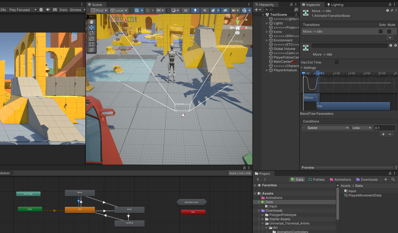The width and height of the screenshot is (398, 233).
Task: Click the Preview bar slider
Action: pos(355,168)
